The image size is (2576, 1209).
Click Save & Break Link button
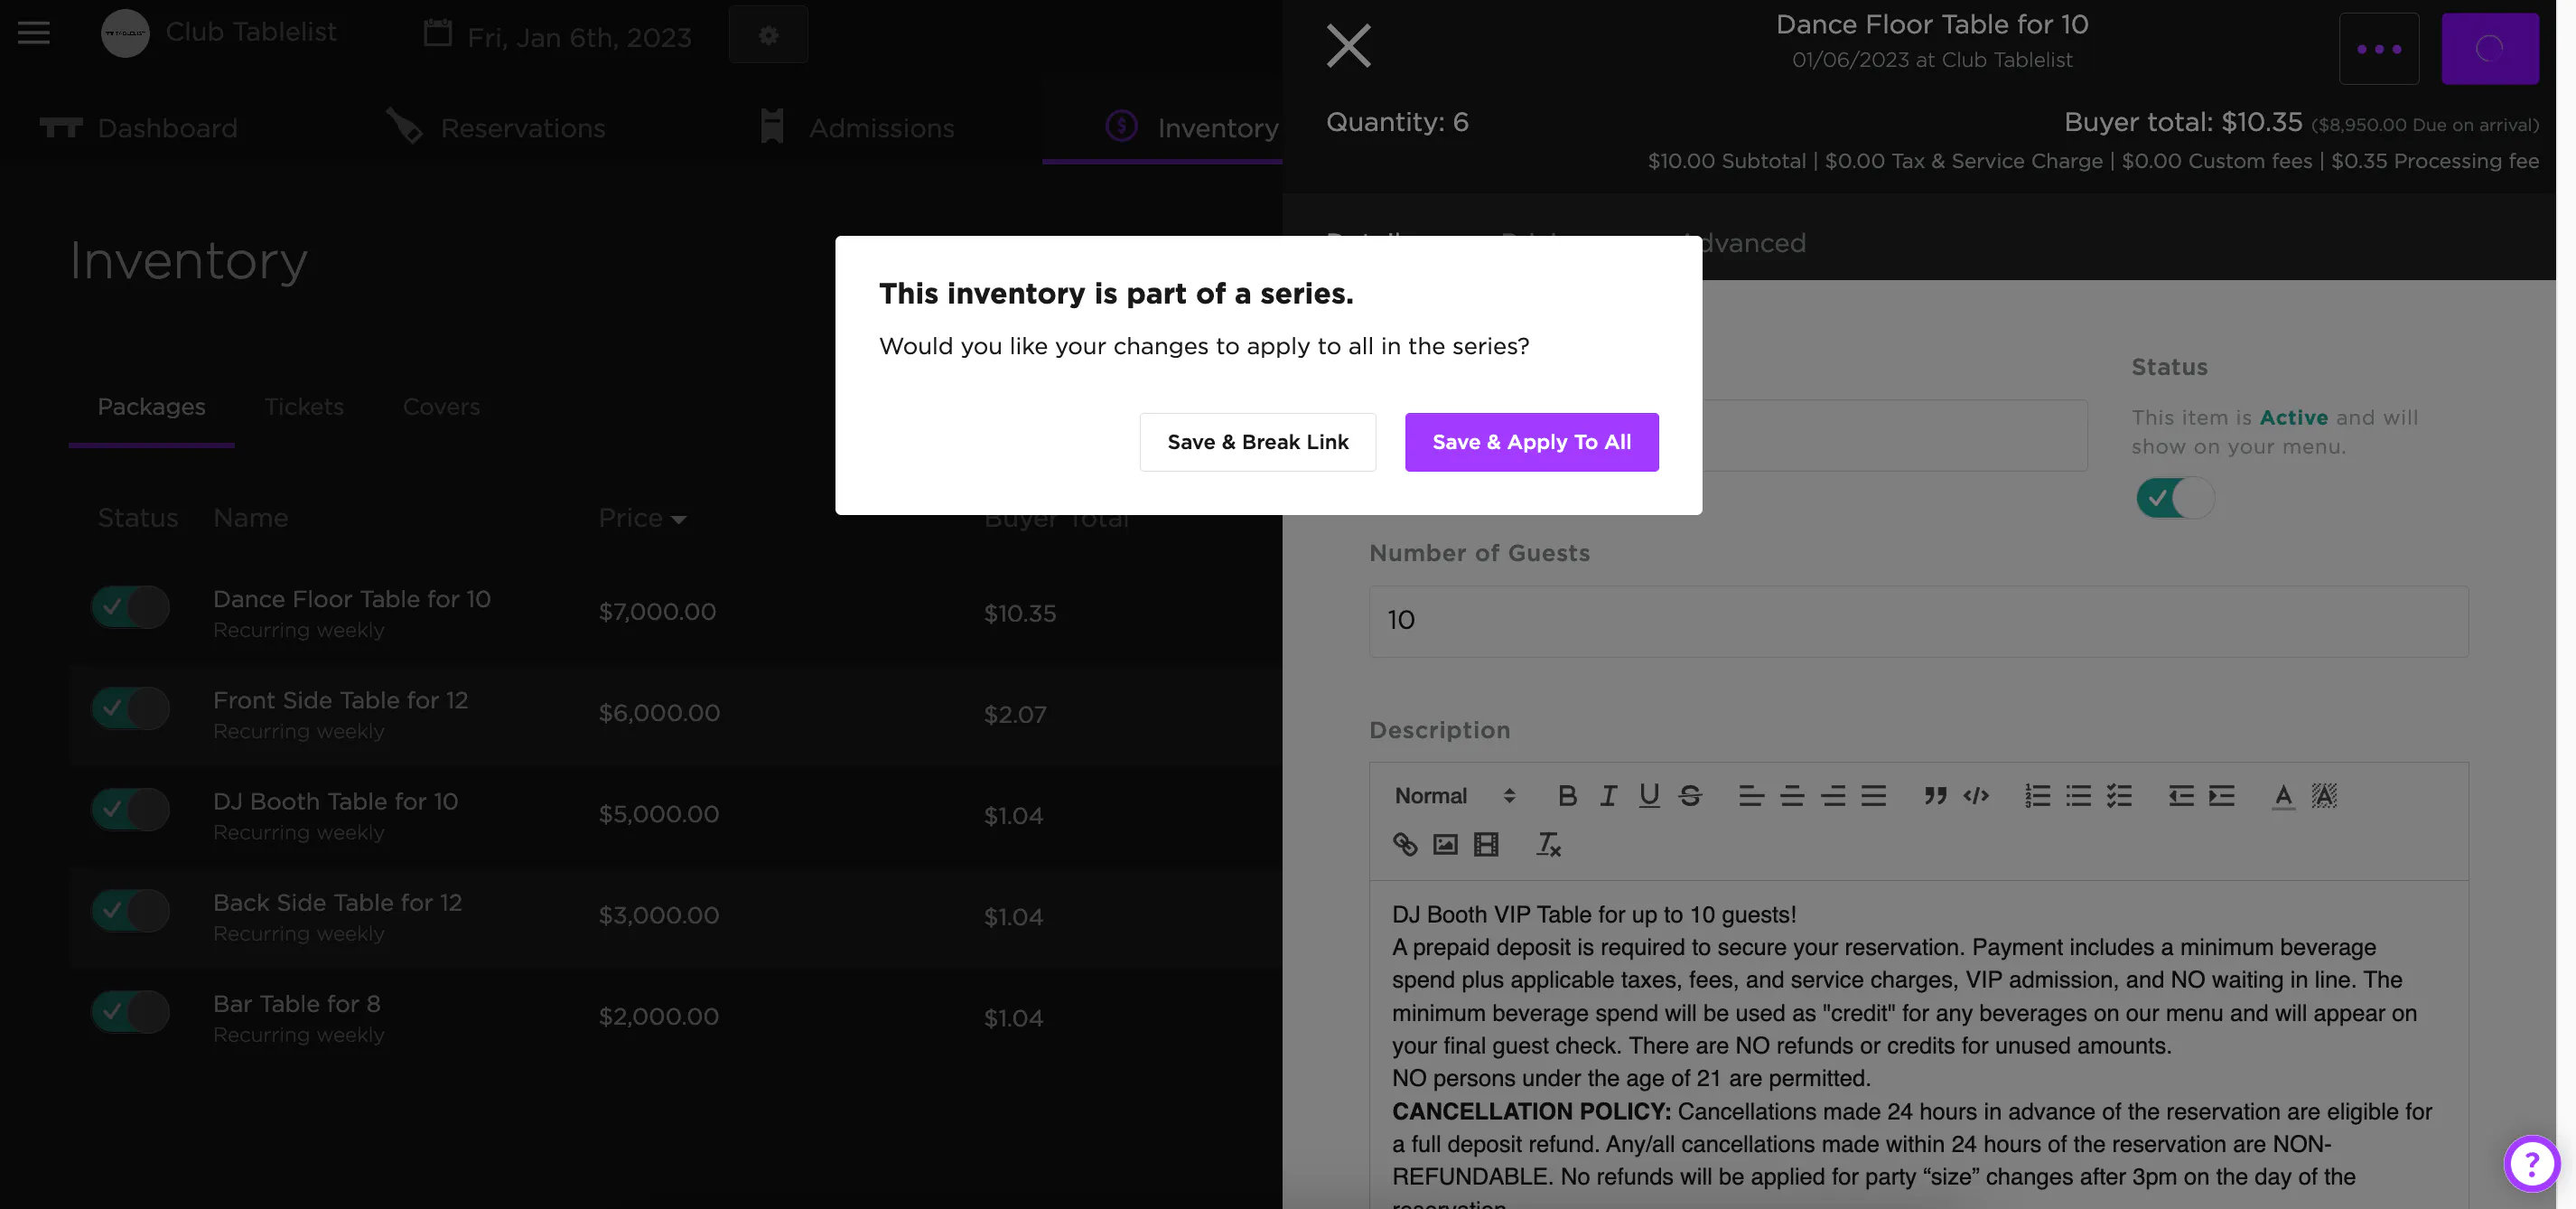pos(1257,441)
